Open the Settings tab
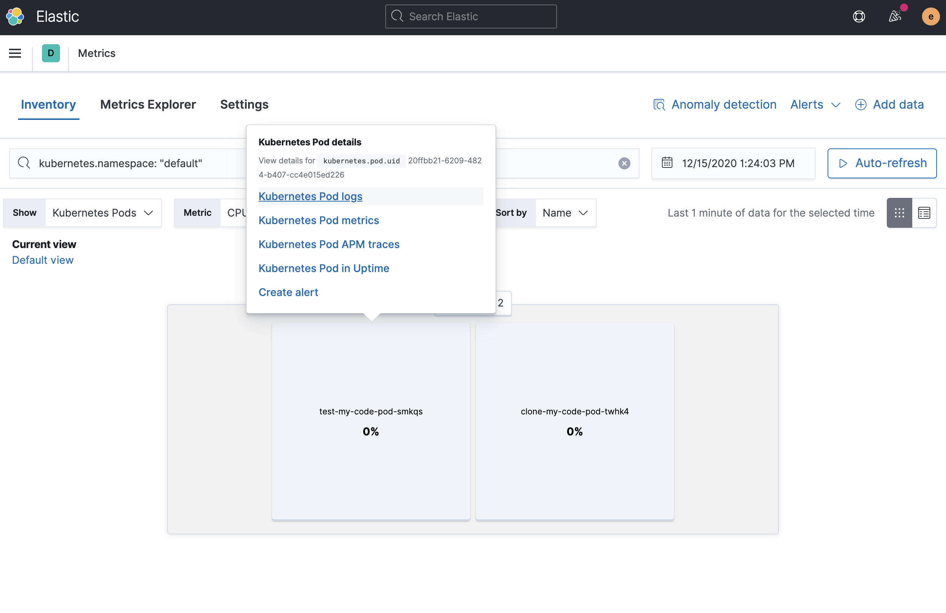This screenshot has height=613, width=946. [244, 105]
